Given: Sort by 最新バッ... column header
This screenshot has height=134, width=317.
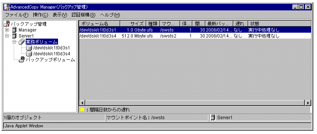Looking at the screenshot, I should [219, 24].
